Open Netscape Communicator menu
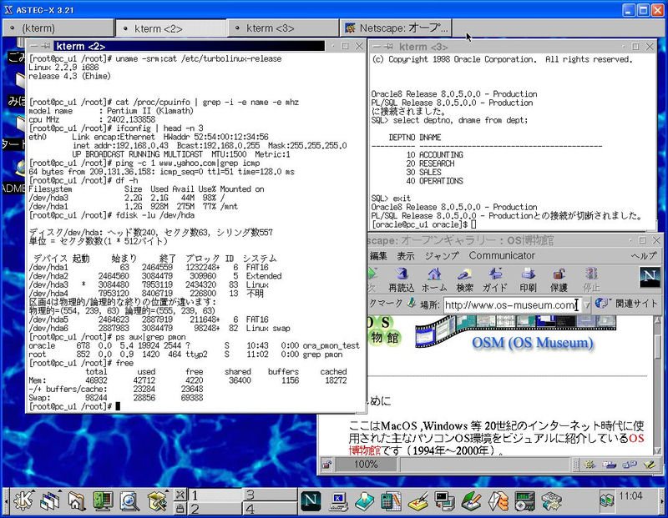Image resolution: width=668 pixels, height=518 pixels. [502, 255]
